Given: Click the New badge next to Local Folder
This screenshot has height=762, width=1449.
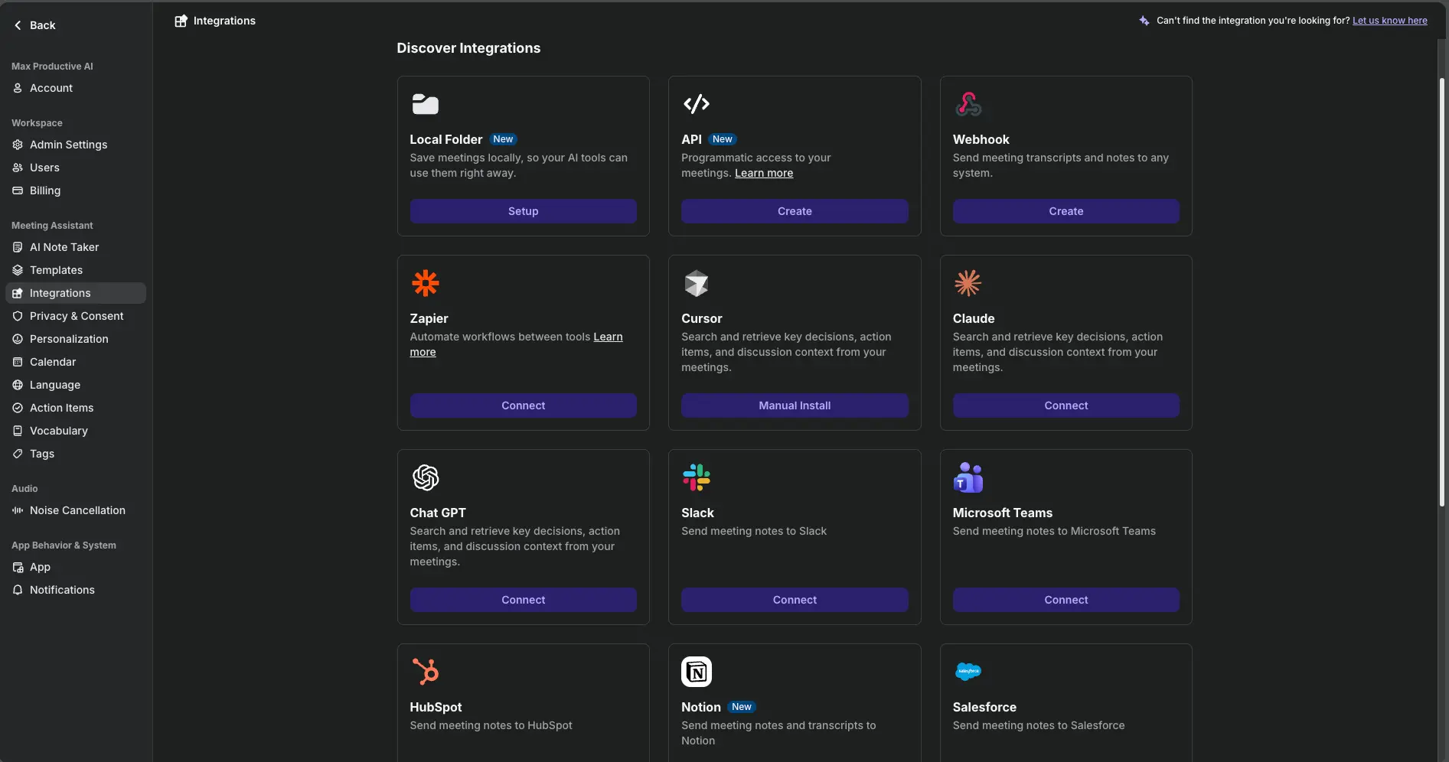Looking at the screenshot, I should (x=503, y=139).
